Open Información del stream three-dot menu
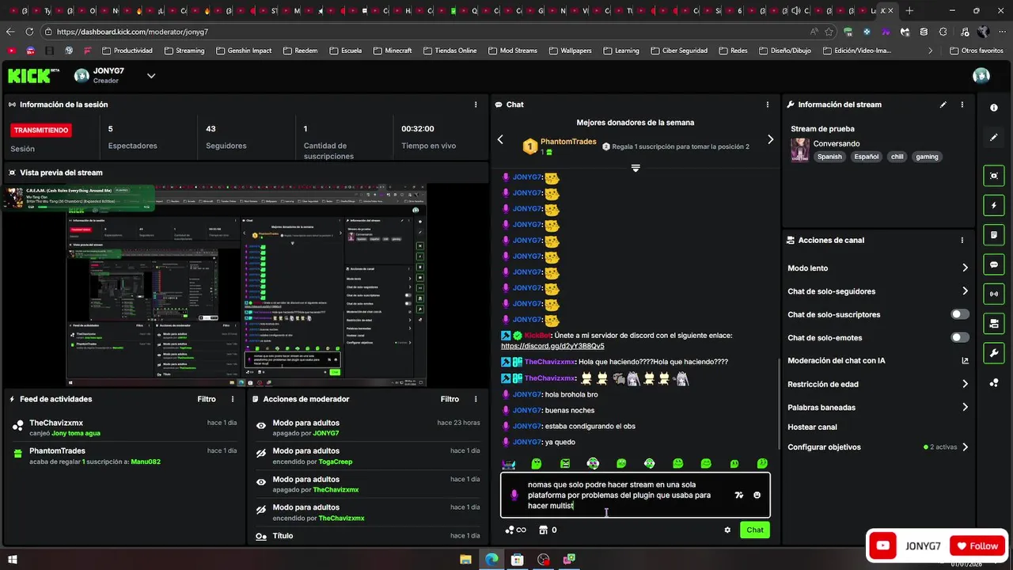Screen dimensions: 1013x570 962,104
